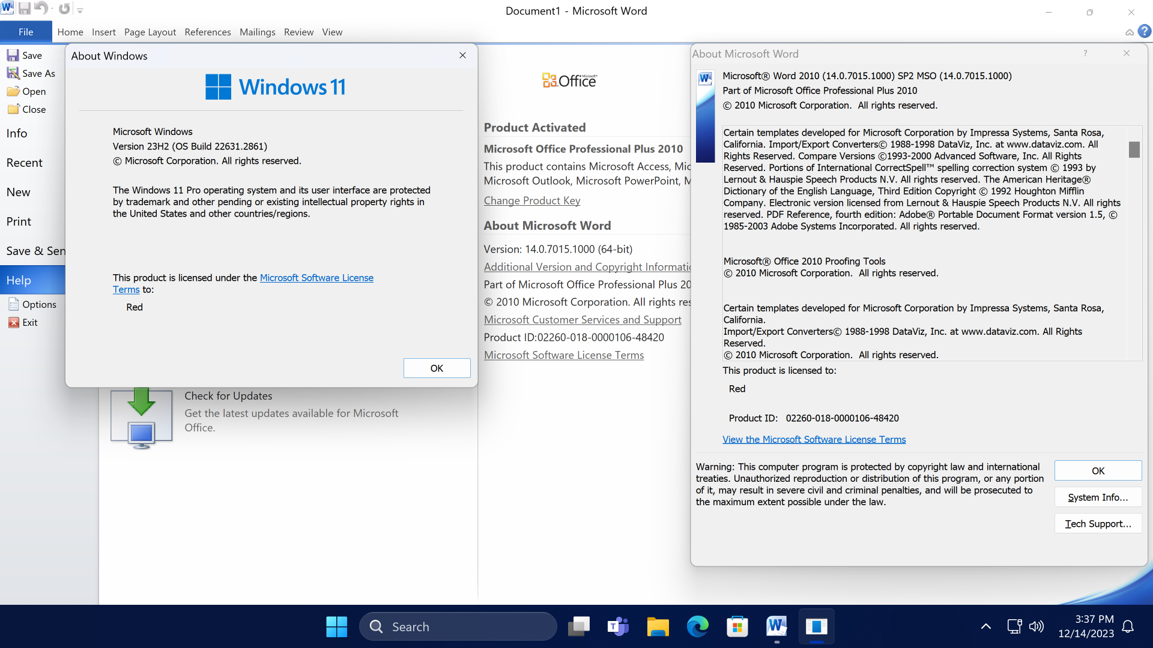Switch to the Page Layout tab
1153x648 pixels.
(150, 32)
